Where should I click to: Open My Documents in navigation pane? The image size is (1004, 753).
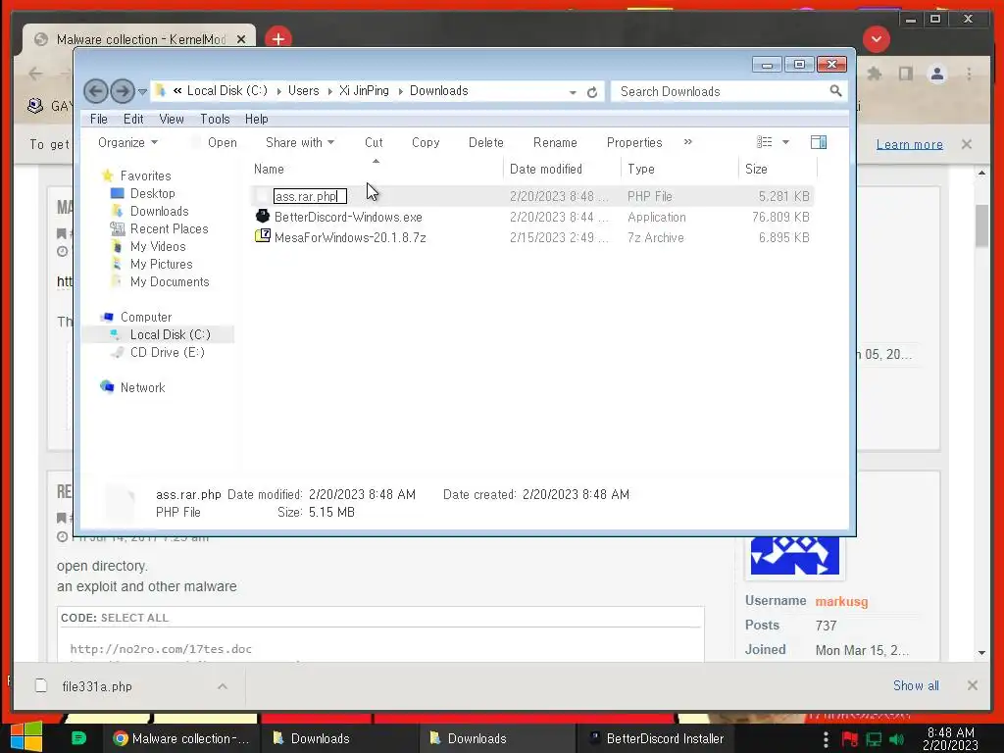[x=170, y=281]
